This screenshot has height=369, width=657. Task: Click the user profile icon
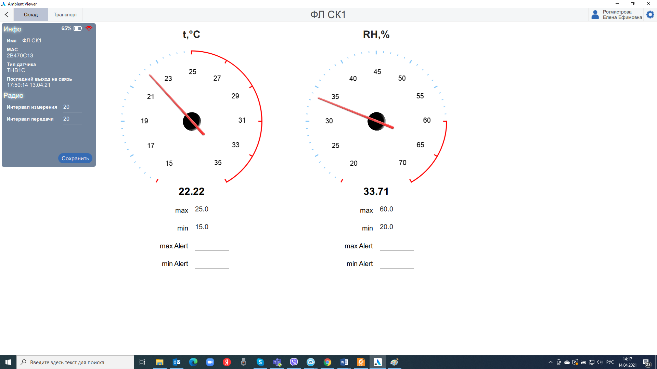(595, 14)
